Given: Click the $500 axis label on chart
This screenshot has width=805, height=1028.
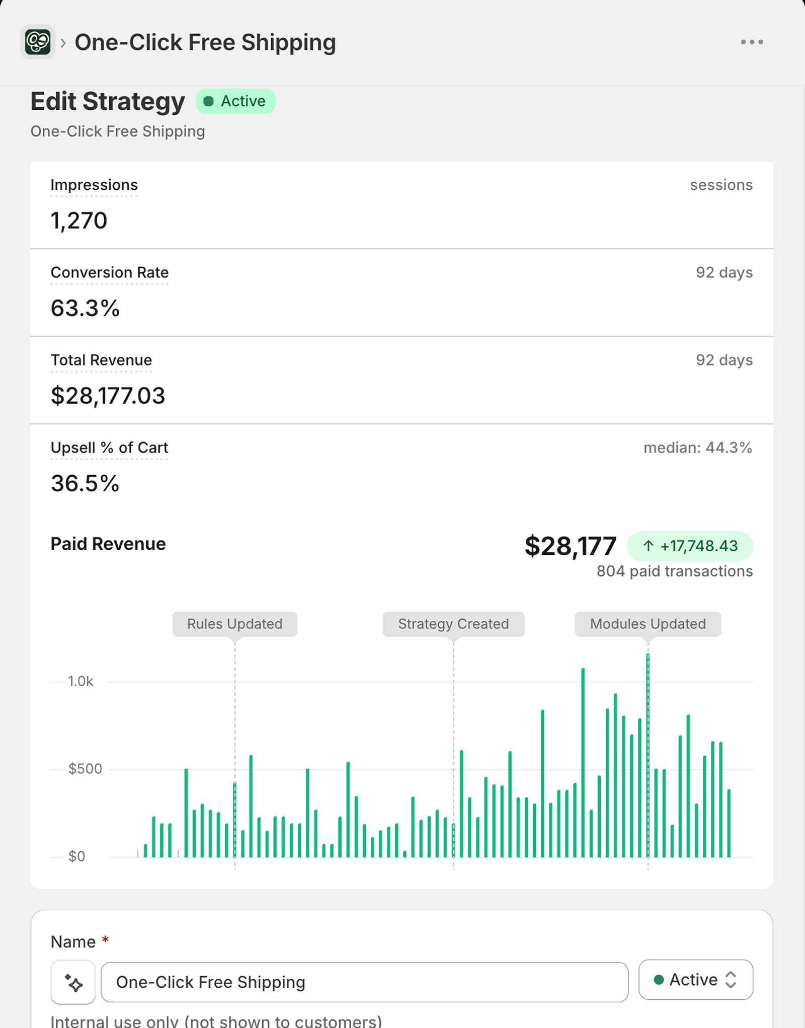Looking at the screenshot, I should click(85, 769).
